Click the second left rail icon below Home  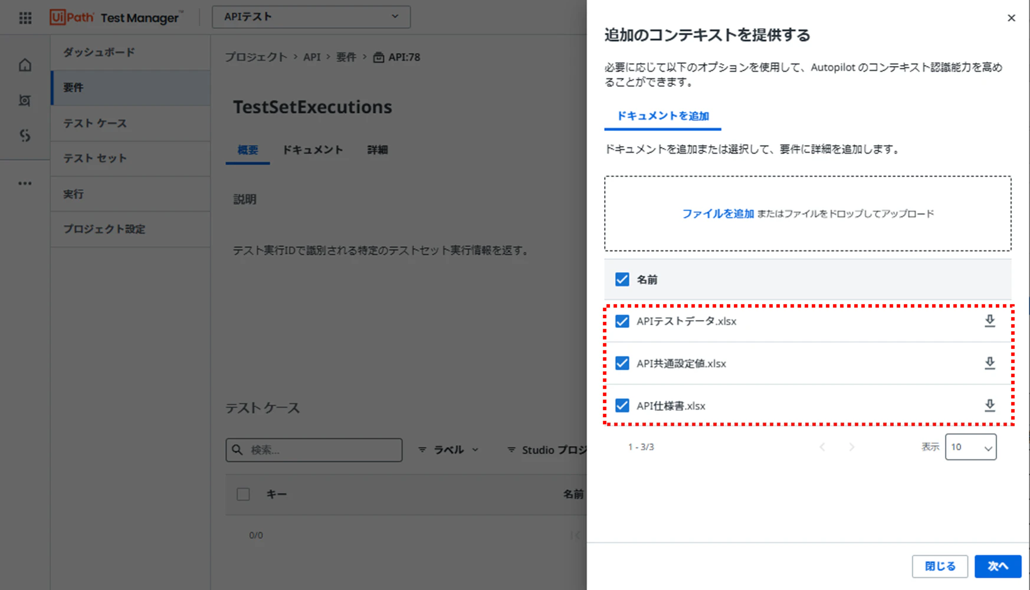click(25, 100)
